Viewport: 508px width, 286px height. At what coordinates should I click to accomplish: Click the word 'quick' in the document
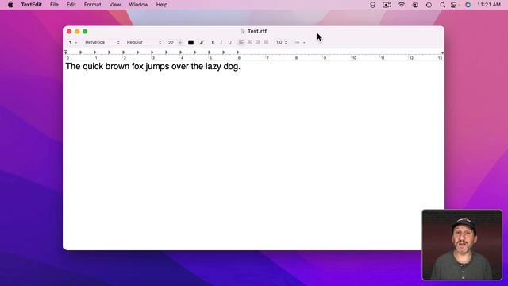93,67
